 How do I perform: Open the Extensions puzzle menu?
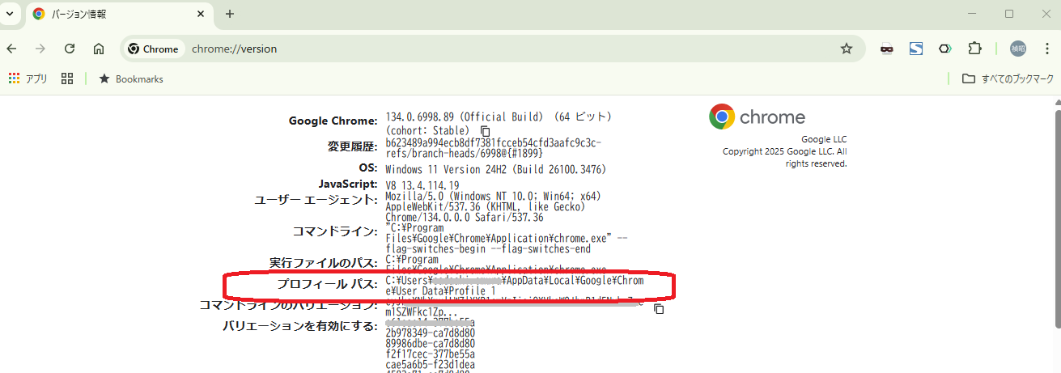[974, 49]
